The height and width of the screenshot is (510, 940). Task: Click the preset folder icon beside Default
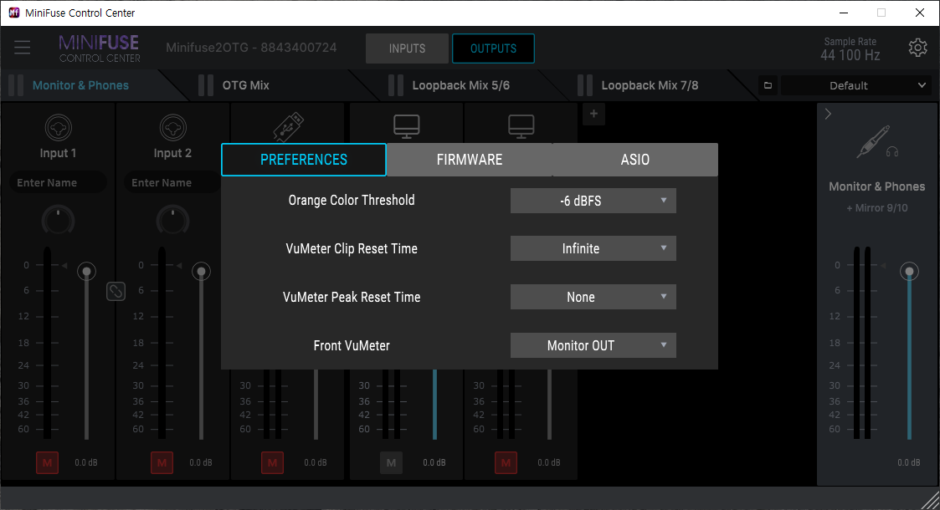(768, 85)
